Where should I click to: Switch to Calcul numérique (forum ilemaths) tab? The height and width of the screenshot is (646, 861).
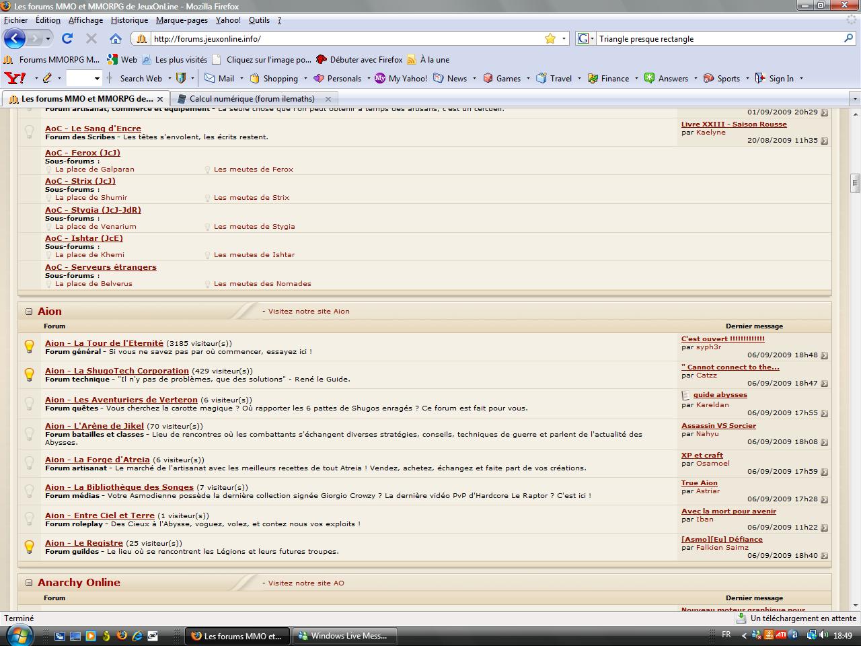[x=252, y=98]
